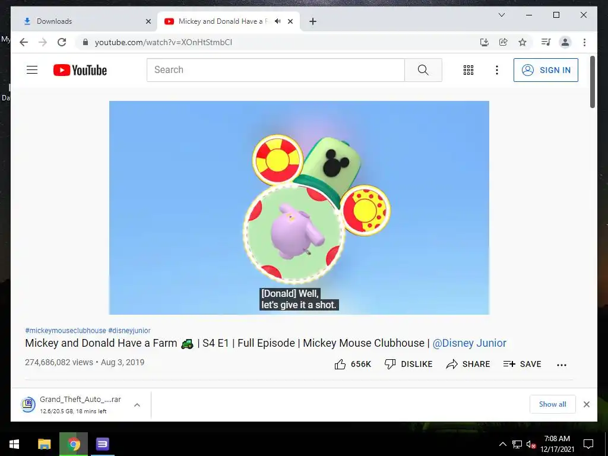608x456 pixels.
Task: Click muted volume tray icon
Action: pyautogui.click(x=531, y=444)
